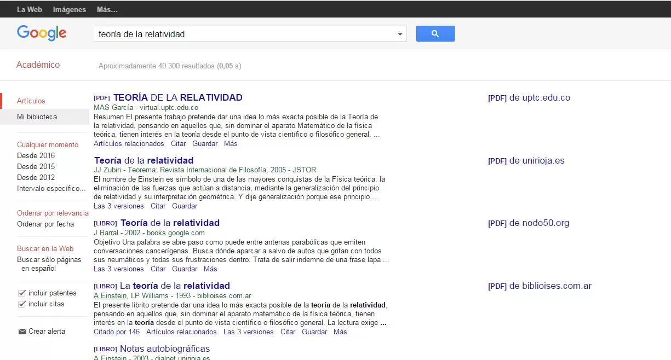Click Guardar under J Barral result
671x360 pixels.
(x=185, y=269)
